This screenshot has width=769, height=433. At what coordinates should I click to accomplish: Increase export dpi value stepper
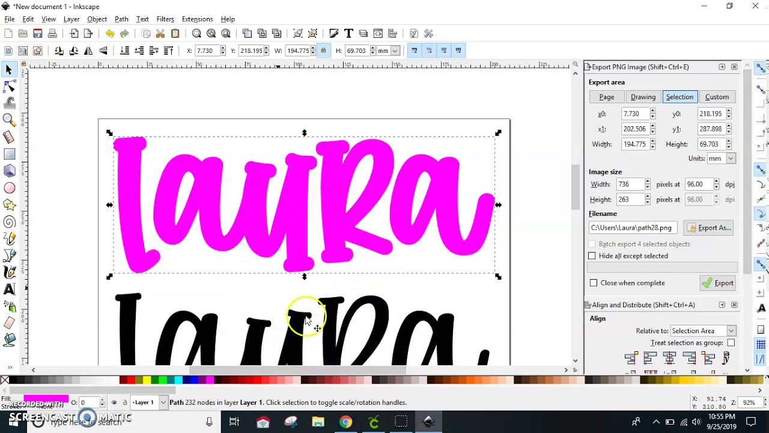click(x=716, y=182)
